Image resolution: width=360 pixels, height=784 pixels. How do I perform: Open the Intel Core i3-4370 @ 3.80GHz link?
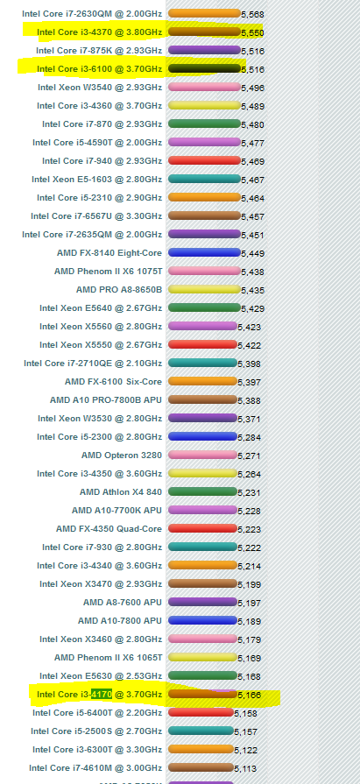pyautogui.click(x=100, y=32)
